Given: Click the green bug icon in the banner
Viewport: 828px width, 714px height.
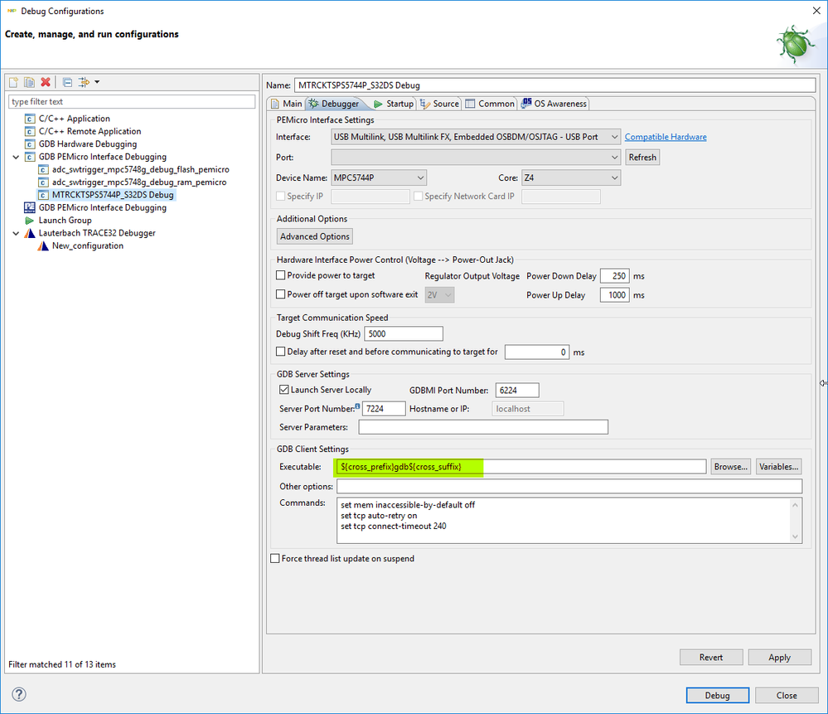Looking at the screenshot, I should point(796,44).
